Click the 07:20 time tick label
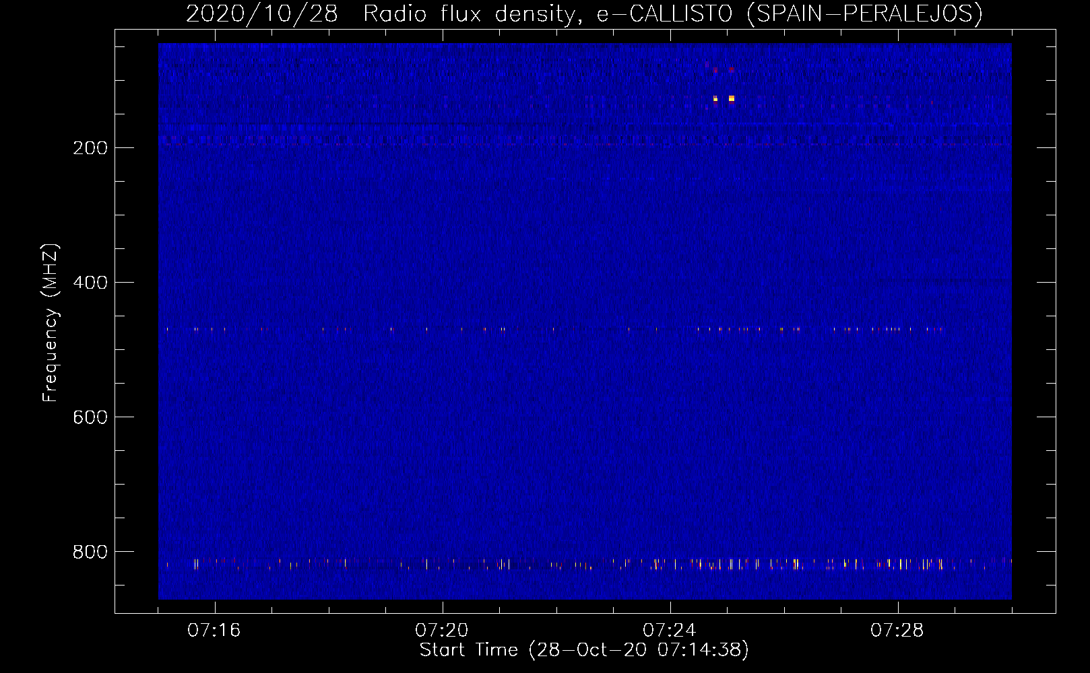Viewport: 1090px width, 673px height. click(x=442, y=631)
